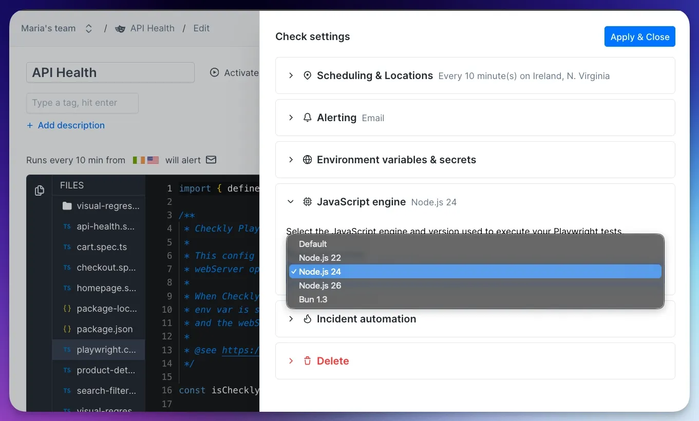Expand Environment variables & secrets chevron
Viewport: 699px width, 421px height.
[x=291, y=160]
